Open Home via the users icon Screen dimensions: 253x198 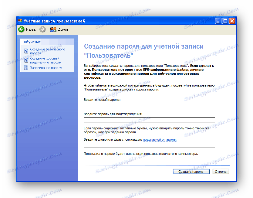tap(53, 29)
